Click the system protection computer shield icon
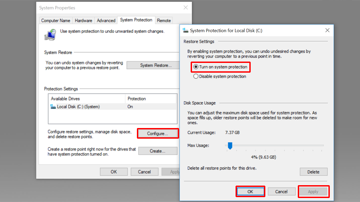360x202 pixels. (51, 34)
